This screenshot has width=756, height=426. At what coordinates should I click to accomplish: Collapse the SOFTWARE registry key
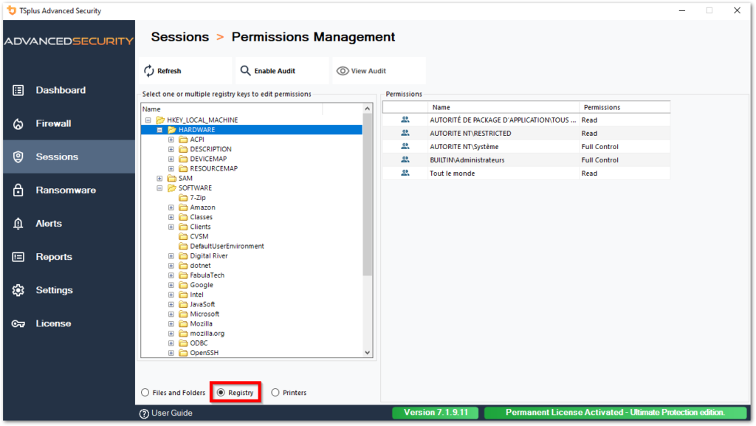click(x=159, y=188)
